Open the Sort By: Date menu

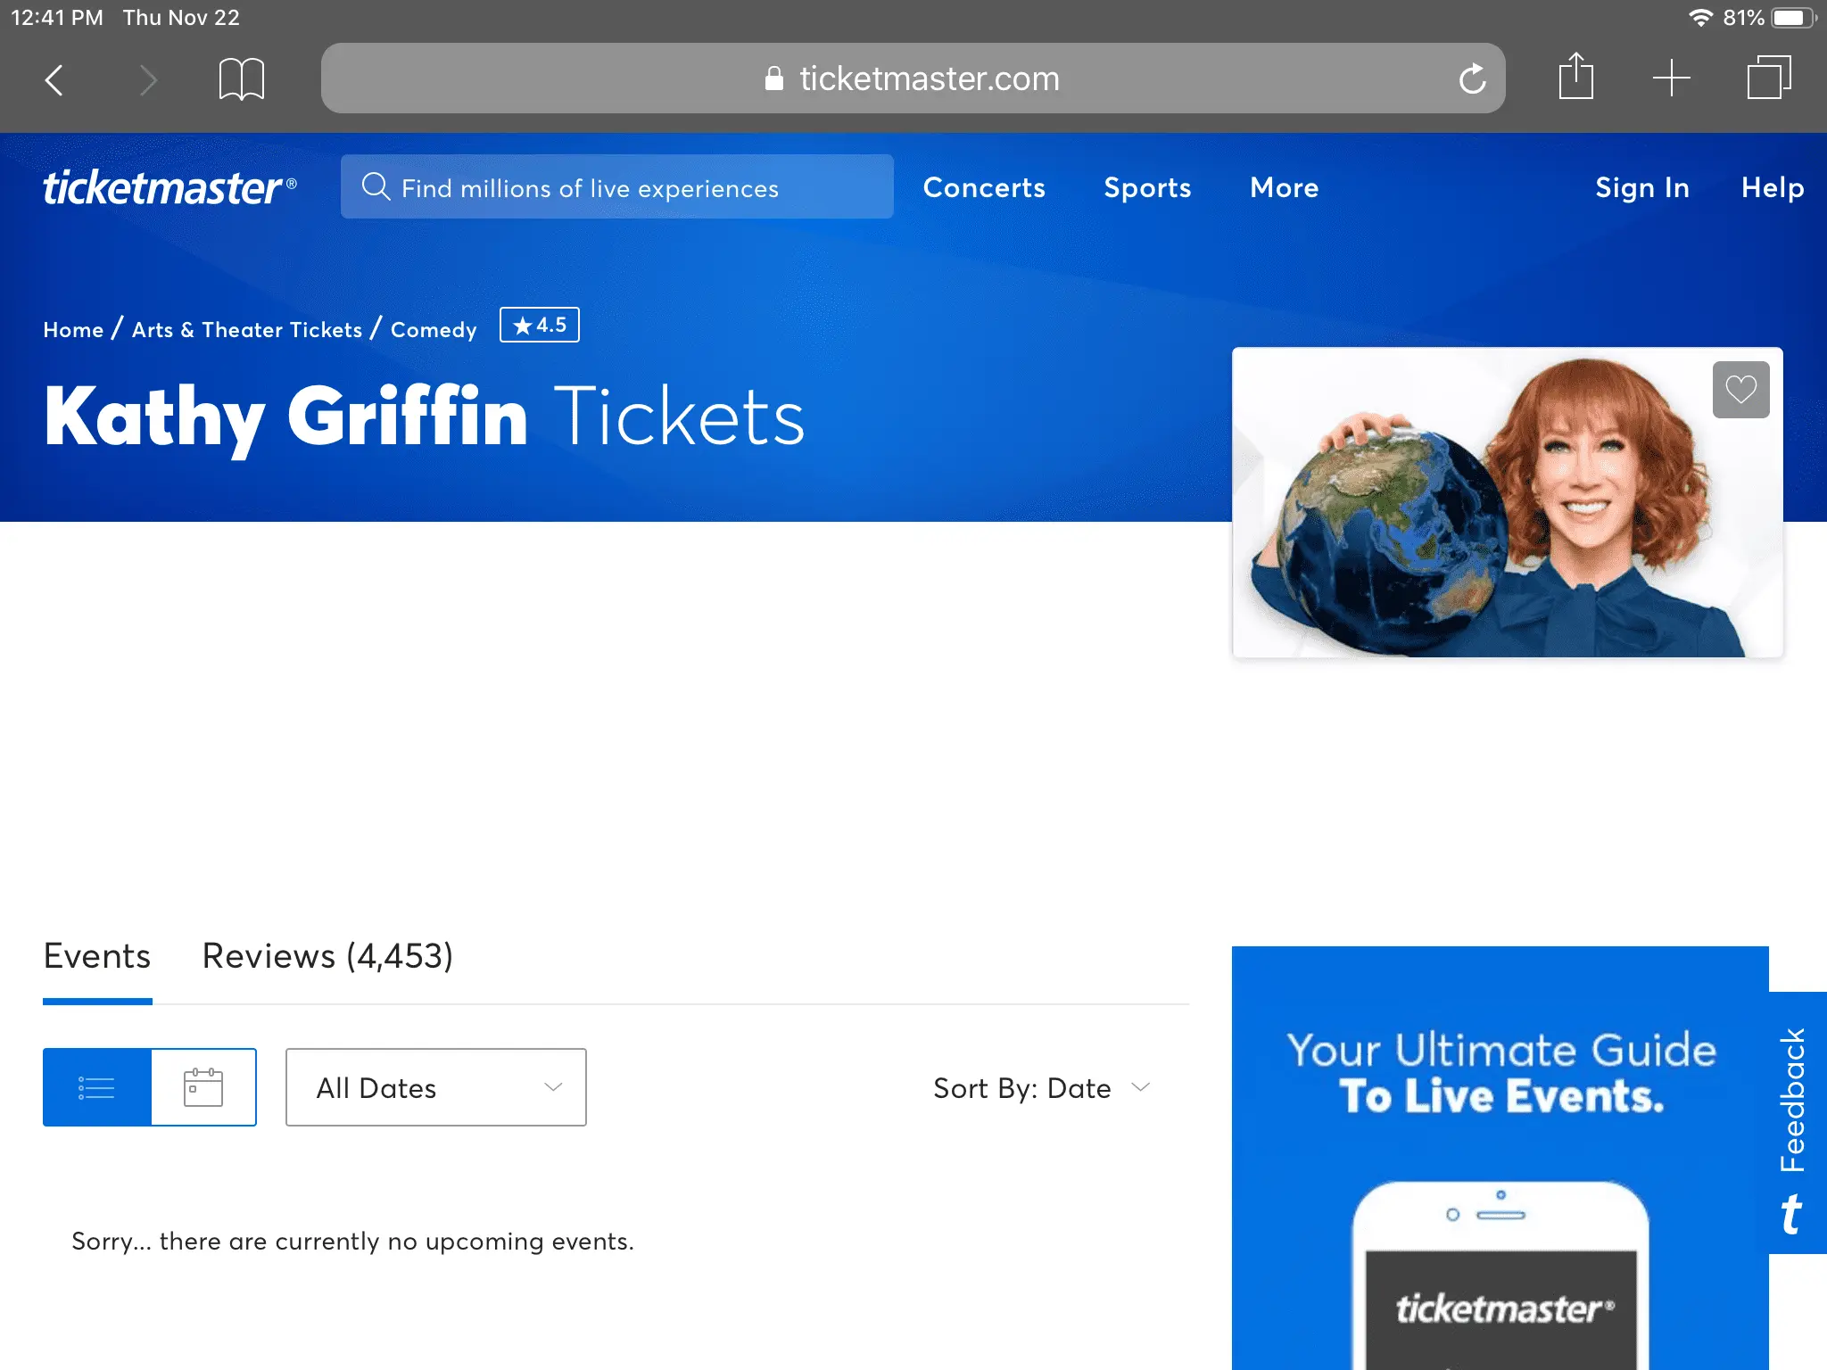[x=1041, y=1088]
